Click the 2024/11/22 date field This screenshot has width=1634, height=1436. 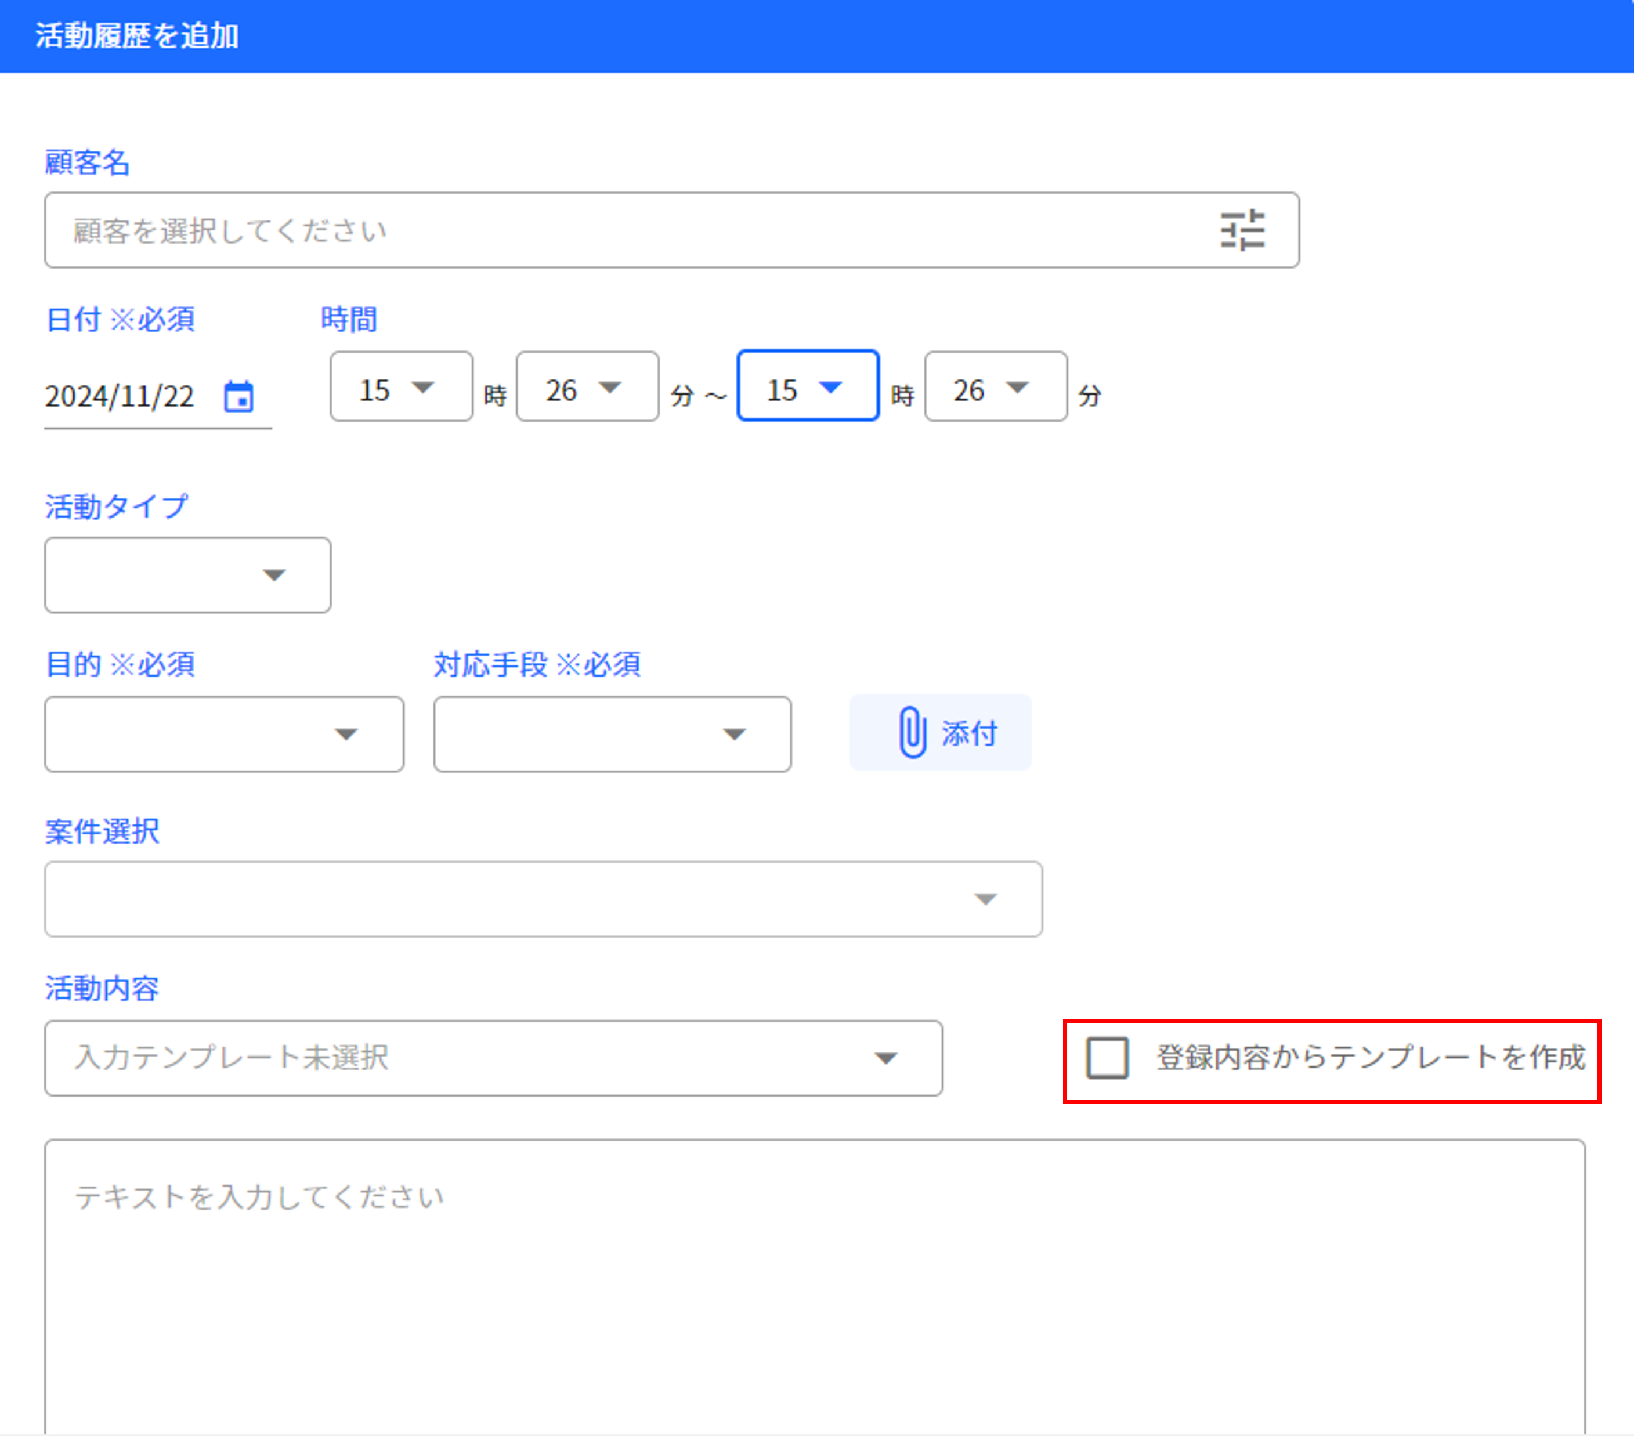pos(120,397)
